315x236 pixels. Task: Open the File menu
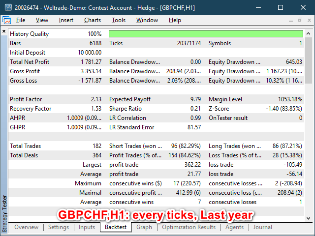point(21,20)
